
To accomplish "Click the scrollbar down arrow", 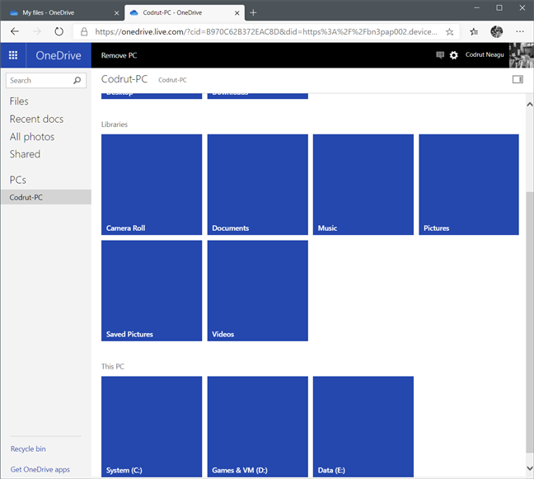I will 530,468.
